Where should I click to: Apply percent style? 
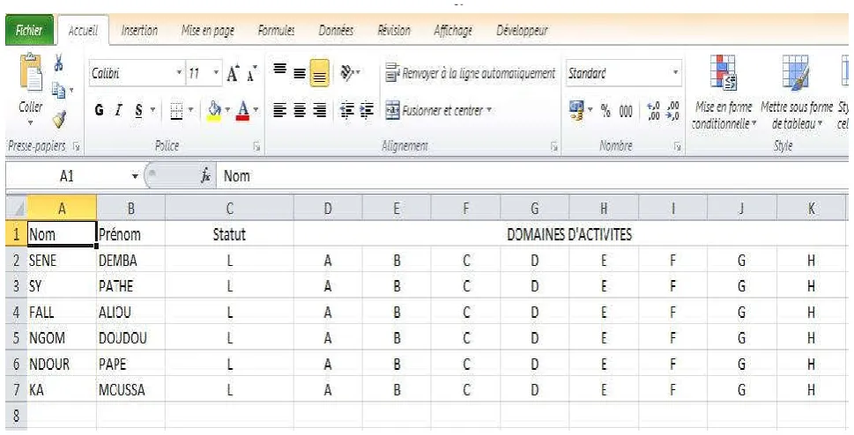[x=605, y=111]
